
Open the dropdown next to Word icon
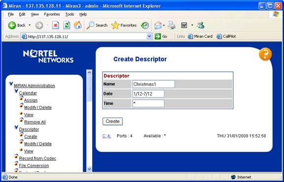tap(192, 25)
